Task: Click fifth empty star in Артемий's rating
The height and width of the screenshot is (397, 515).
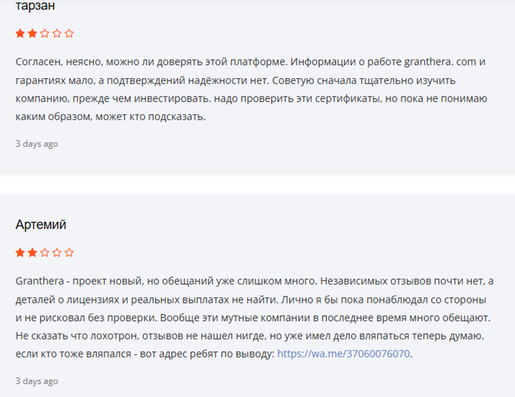Action: tap(69, 253)
